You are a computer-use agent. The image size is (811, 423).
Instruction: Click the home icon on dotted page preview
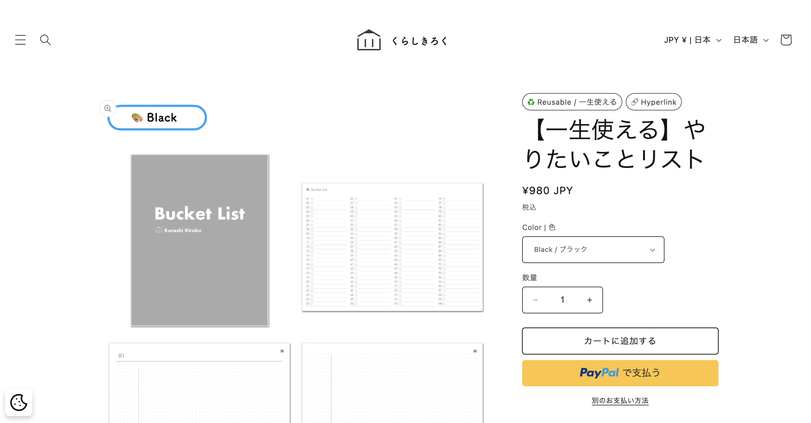coord(475,351)
